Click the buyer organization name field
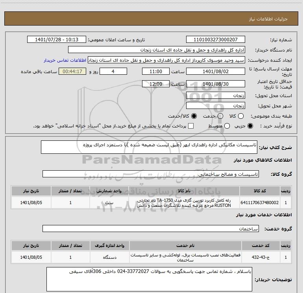 point(157,50)
